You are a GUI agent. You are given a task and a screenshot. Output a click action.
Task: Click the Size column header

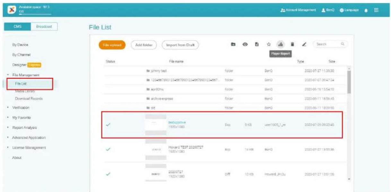coord(332,61)
